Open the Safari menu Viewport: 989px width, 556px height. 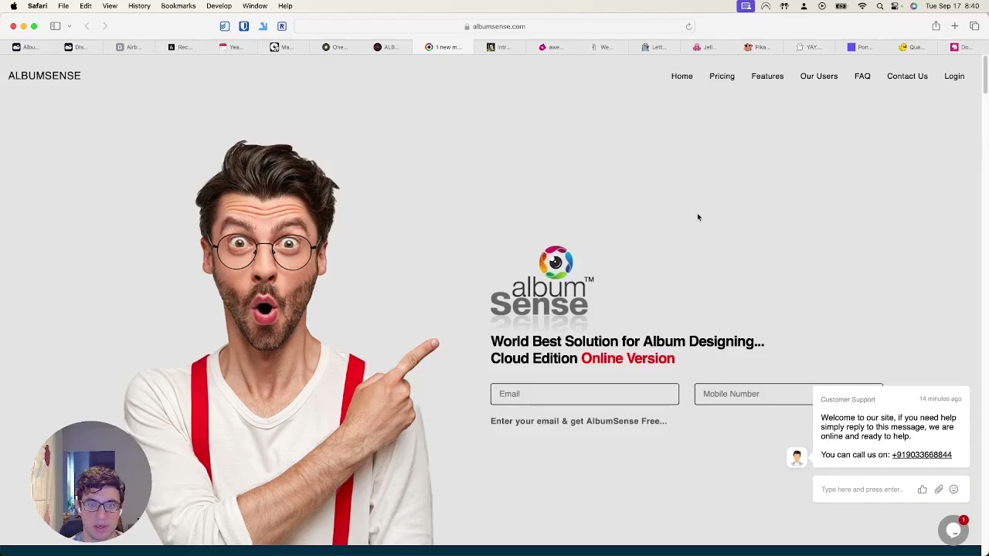[37, 6]
